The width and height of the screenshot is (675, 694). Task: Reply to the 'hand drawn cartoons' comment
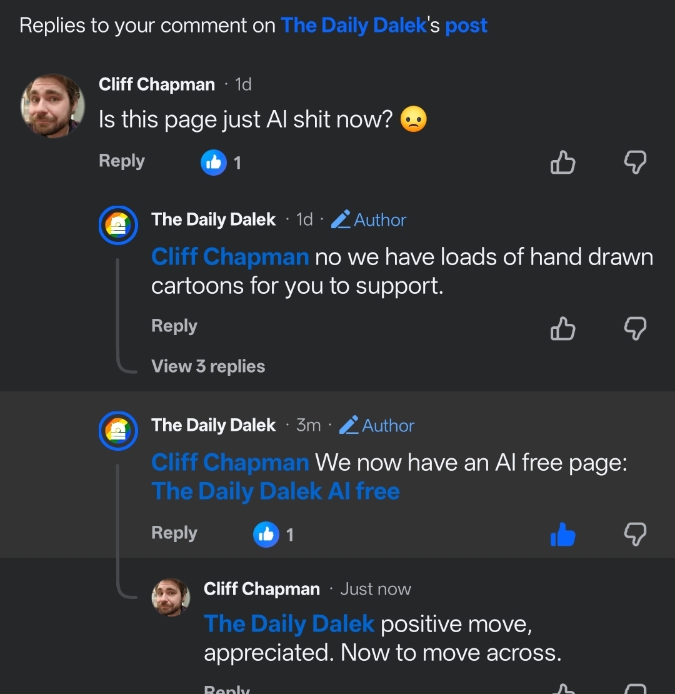coord(174,326)
